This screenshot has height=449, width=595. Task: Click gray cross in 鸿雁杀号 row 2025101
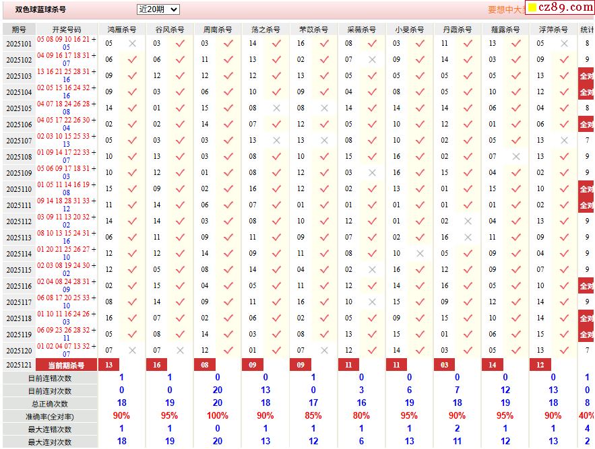[132, 44]
